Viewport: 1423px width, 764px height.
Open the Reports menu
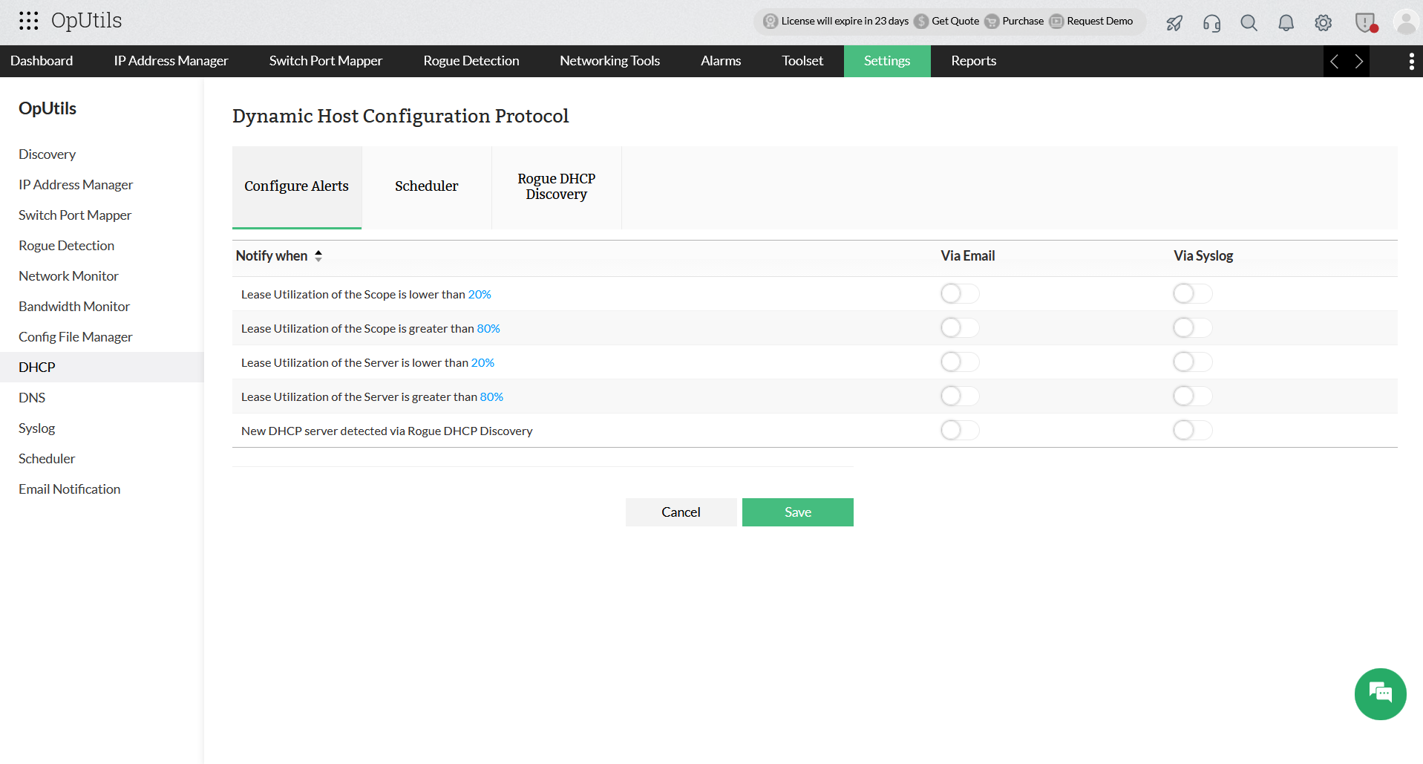(974, 61)
